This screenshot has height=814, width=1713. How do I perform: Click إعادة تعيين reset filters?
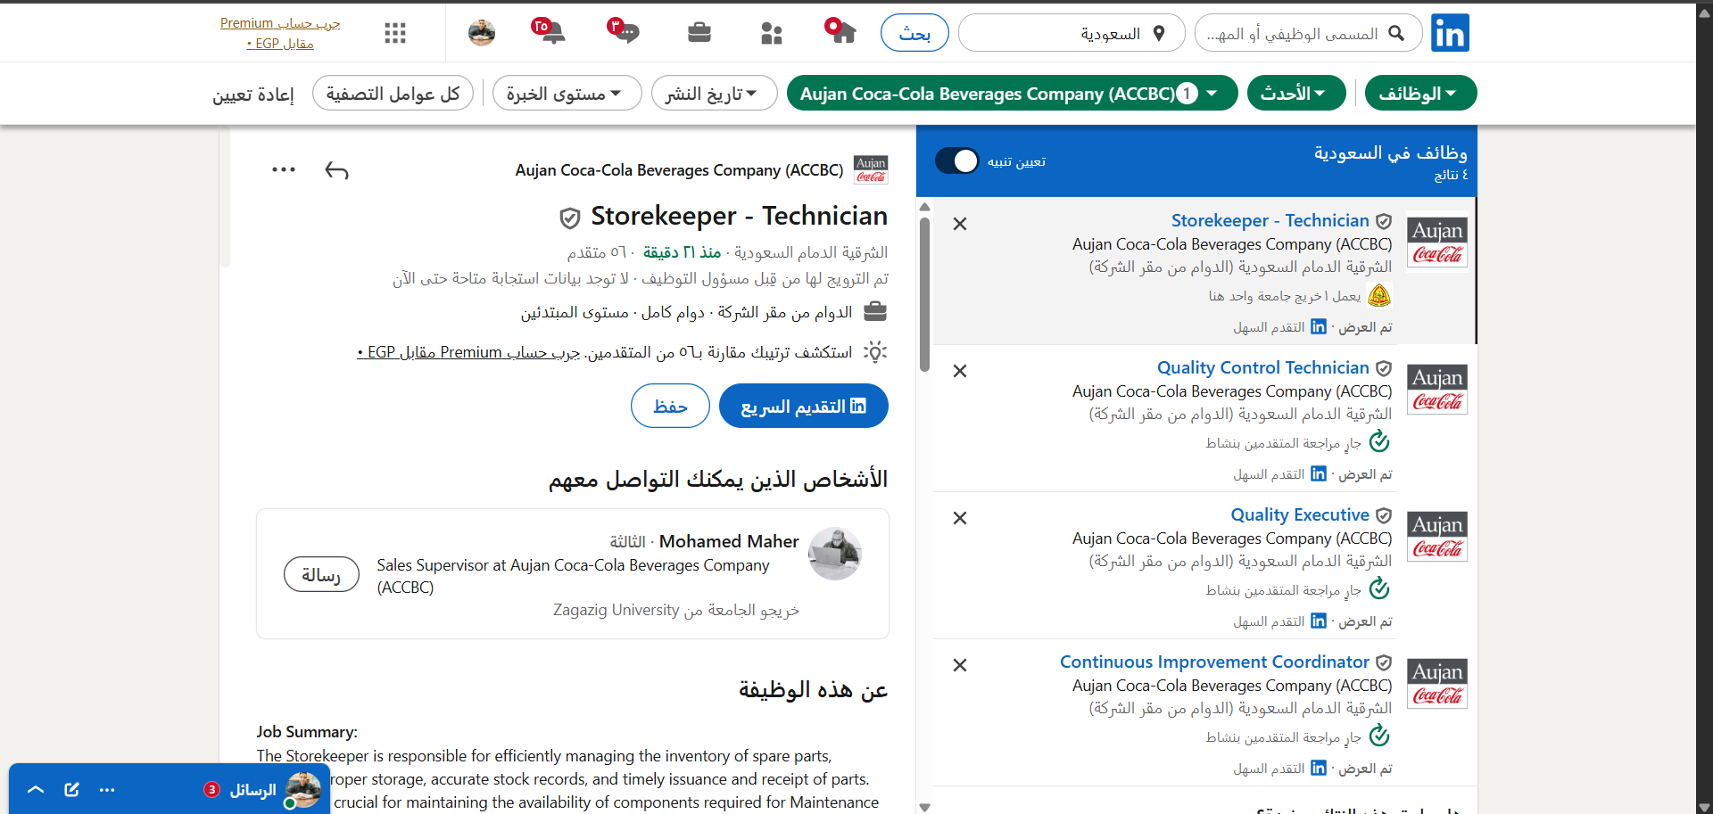(253, 95)
